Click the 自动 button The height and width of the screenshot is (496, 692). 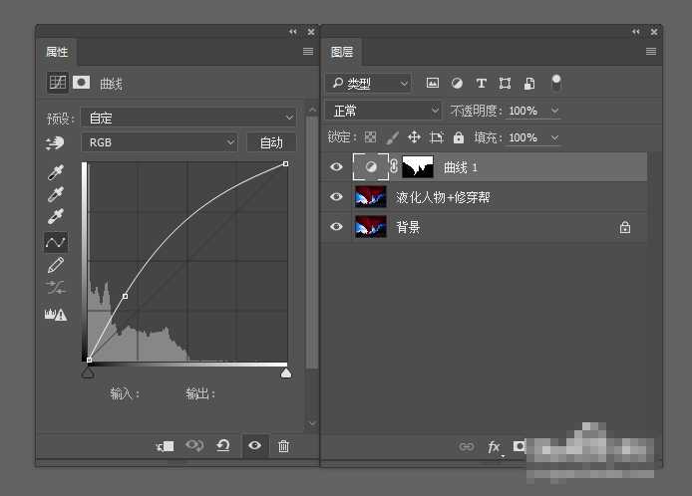271,142
